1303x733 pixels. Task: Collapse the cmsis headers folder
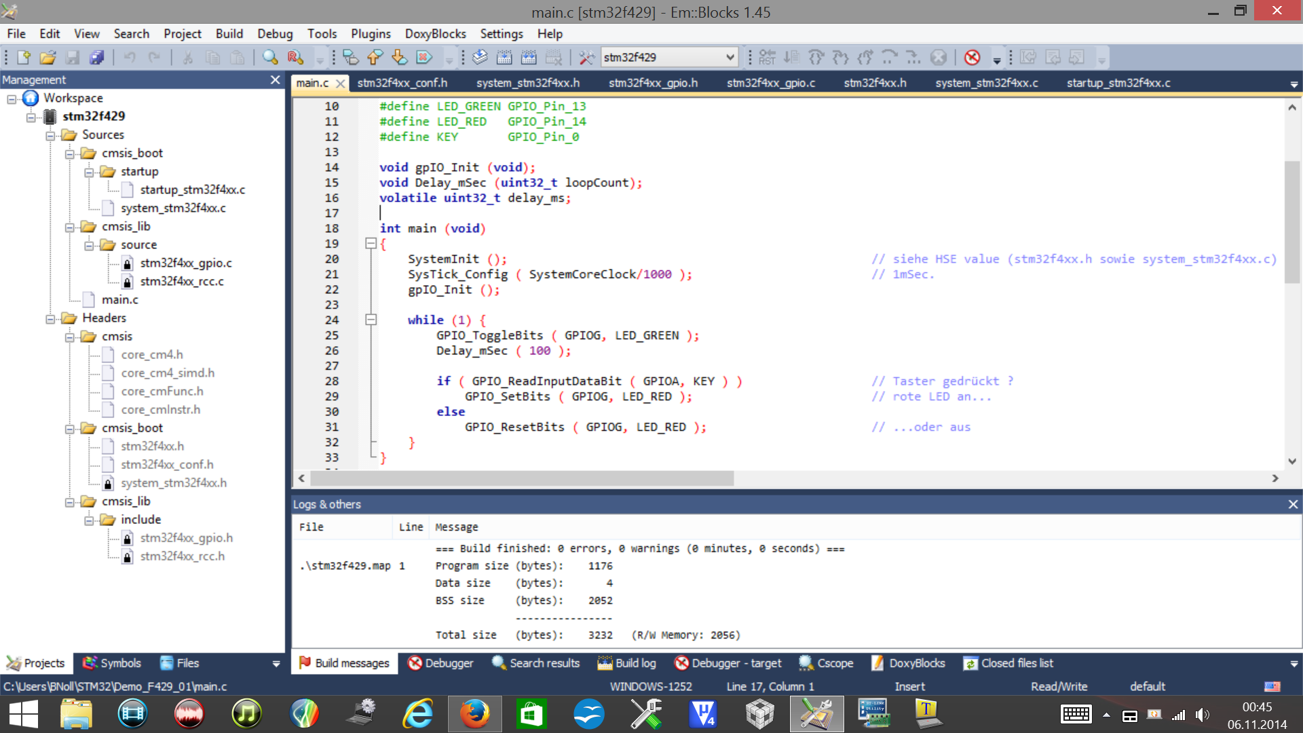pos(70,337)
